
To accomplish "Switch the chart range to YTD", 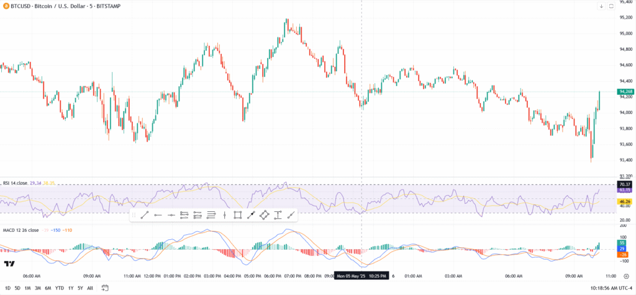I will (x=59, y=288).
